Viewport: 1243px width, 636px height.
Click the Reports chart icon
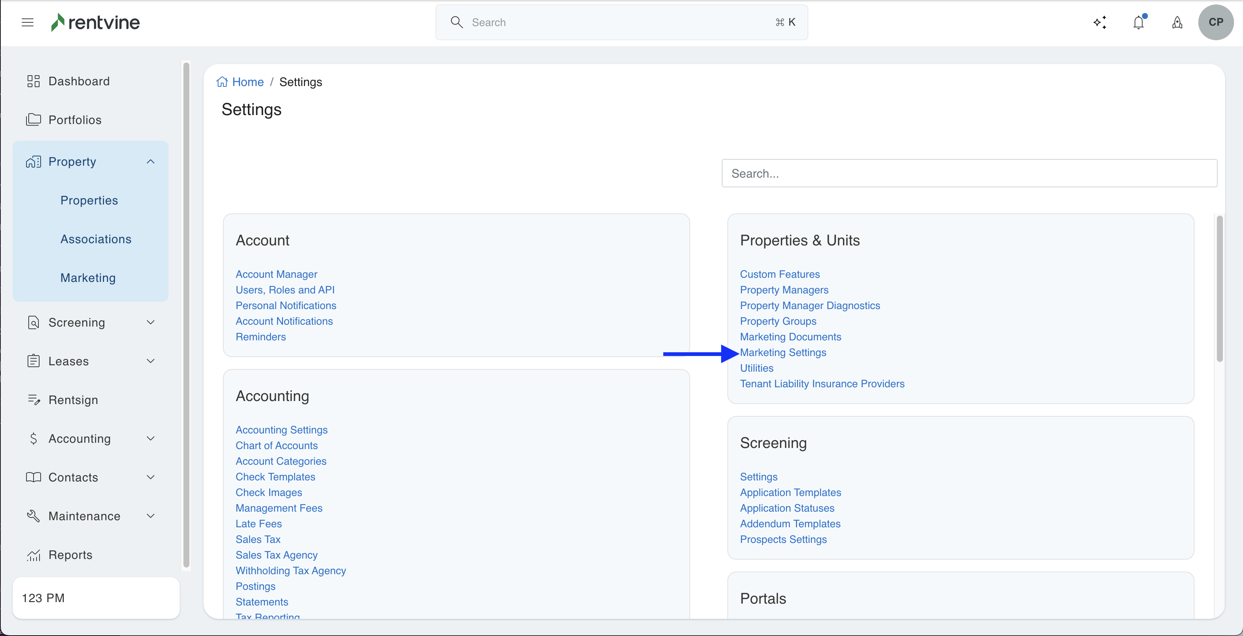(x=33, y=555)
